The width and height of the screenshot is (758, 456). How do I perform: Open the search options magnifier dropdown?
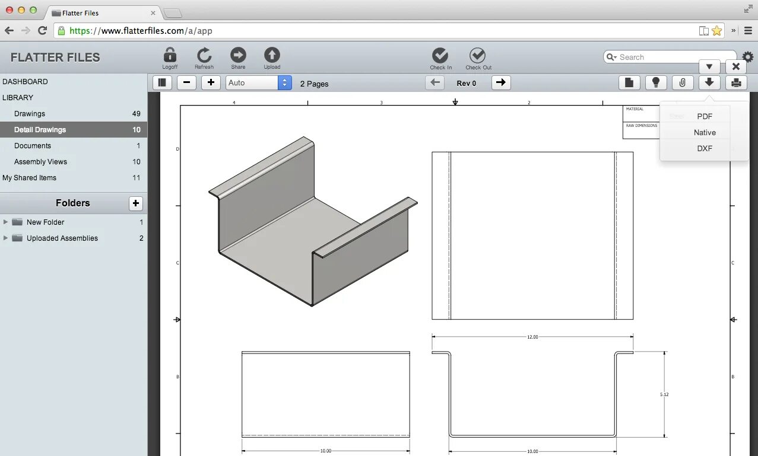point(611,57)
